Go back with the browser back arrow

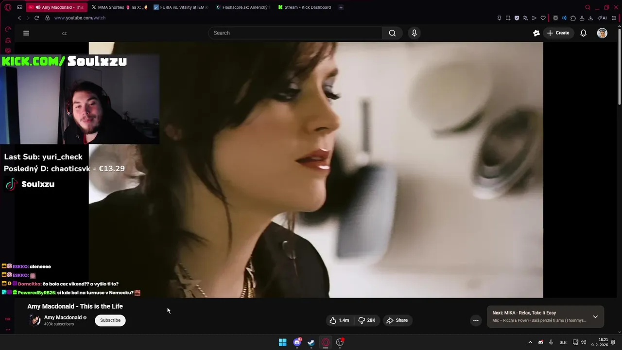[x=19, y=18]
